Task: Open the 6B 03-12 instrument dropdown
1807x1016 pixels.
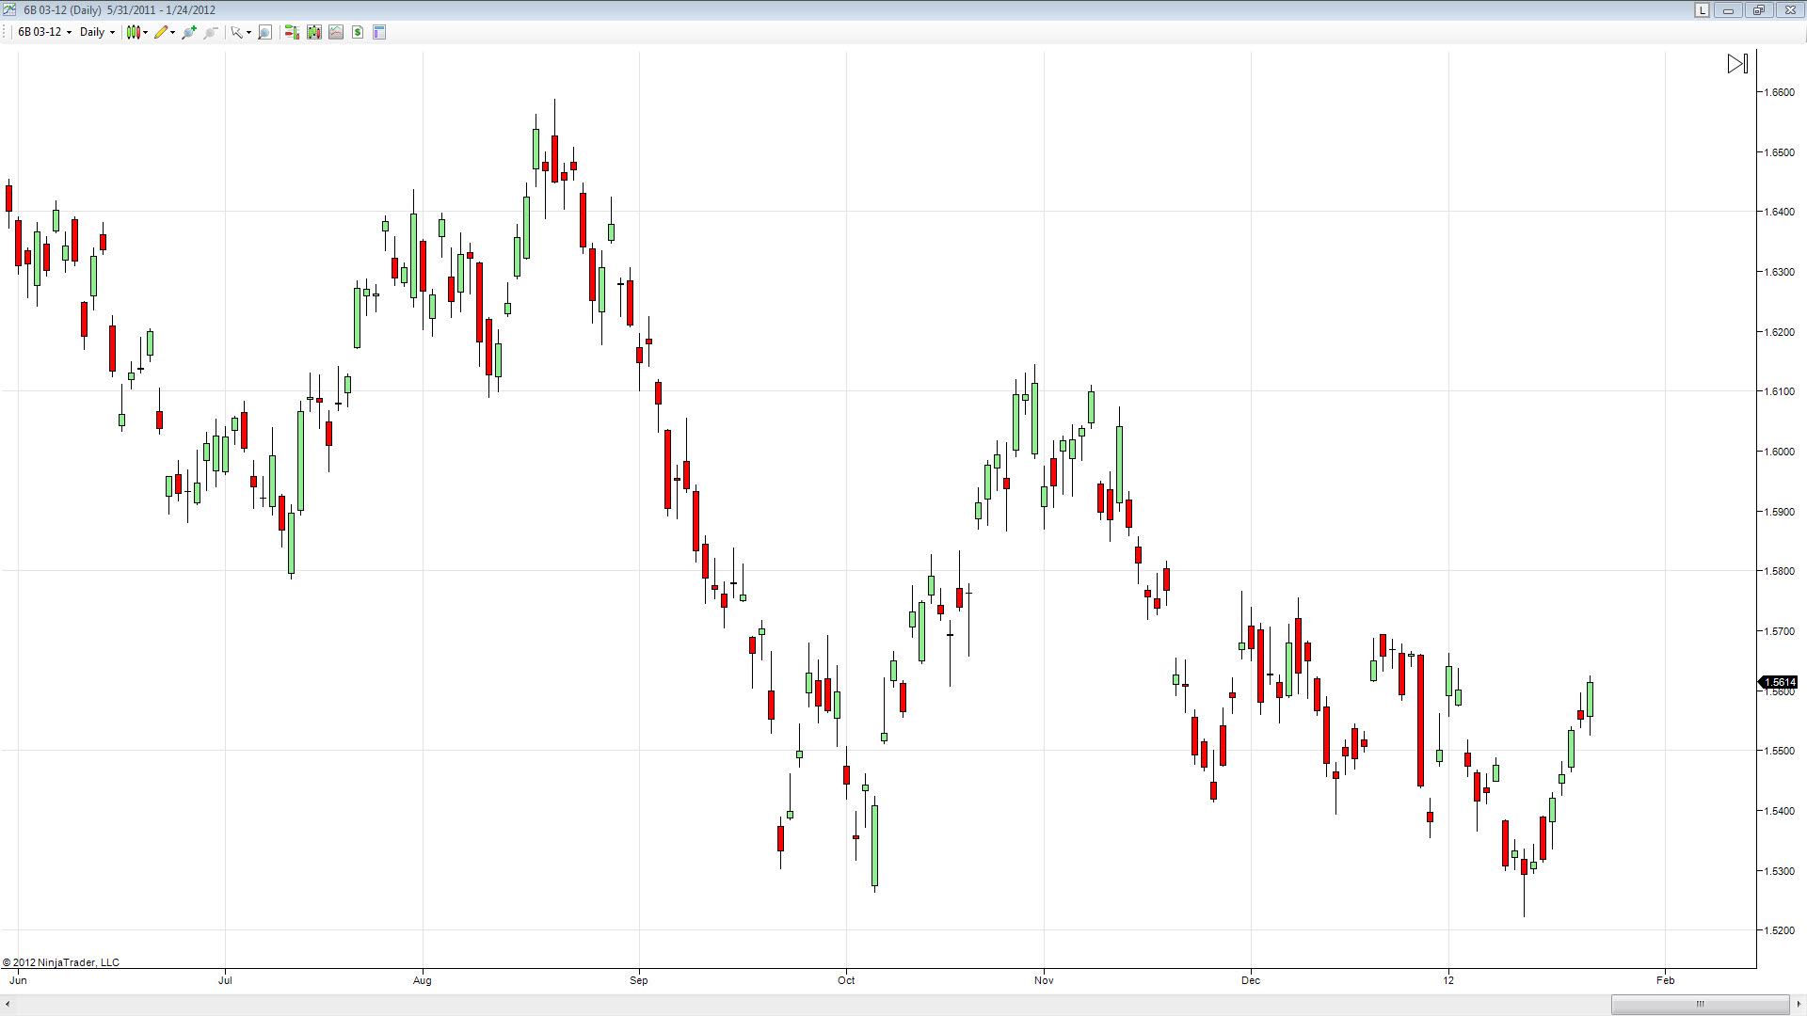Action: (44, 32)
